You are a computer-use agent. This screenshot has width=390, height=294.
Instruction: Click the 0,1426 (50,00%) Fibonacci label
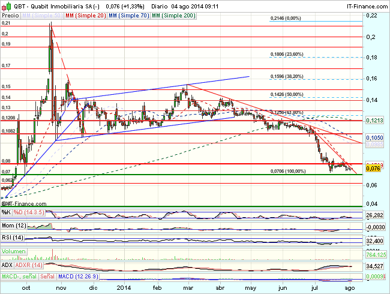tap(287, 95)
